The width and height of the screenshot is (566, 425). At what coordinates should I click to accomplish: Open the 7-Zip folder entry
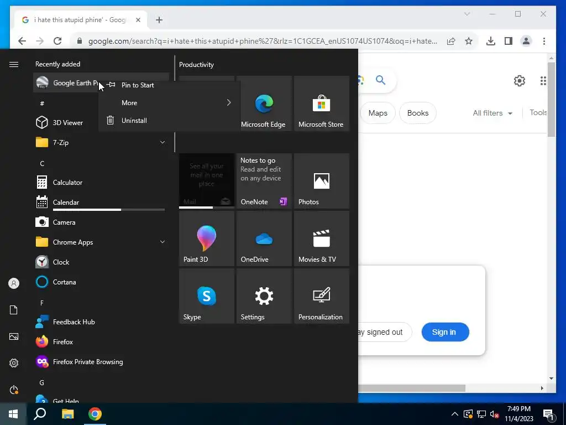click(x=101, y=142)
